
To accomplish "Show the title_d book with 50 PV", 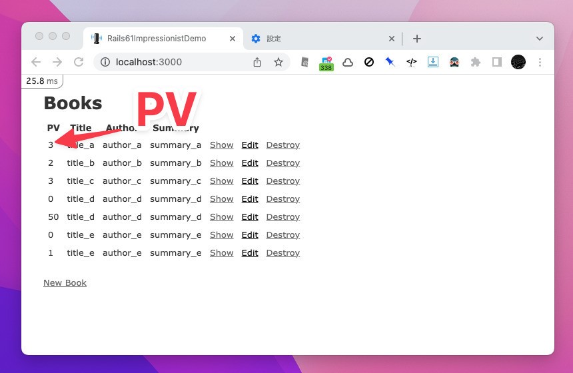I will (221, 216).
